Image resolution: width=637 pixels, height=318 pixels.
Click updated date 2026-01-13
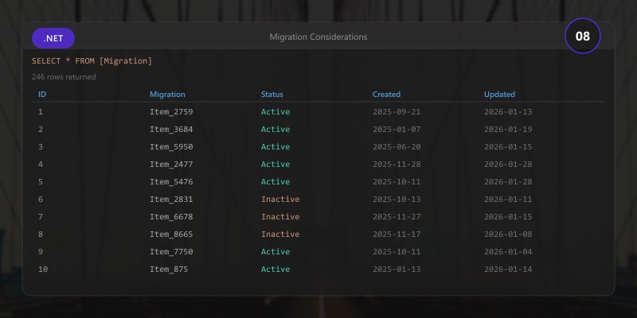click(508, 111)
